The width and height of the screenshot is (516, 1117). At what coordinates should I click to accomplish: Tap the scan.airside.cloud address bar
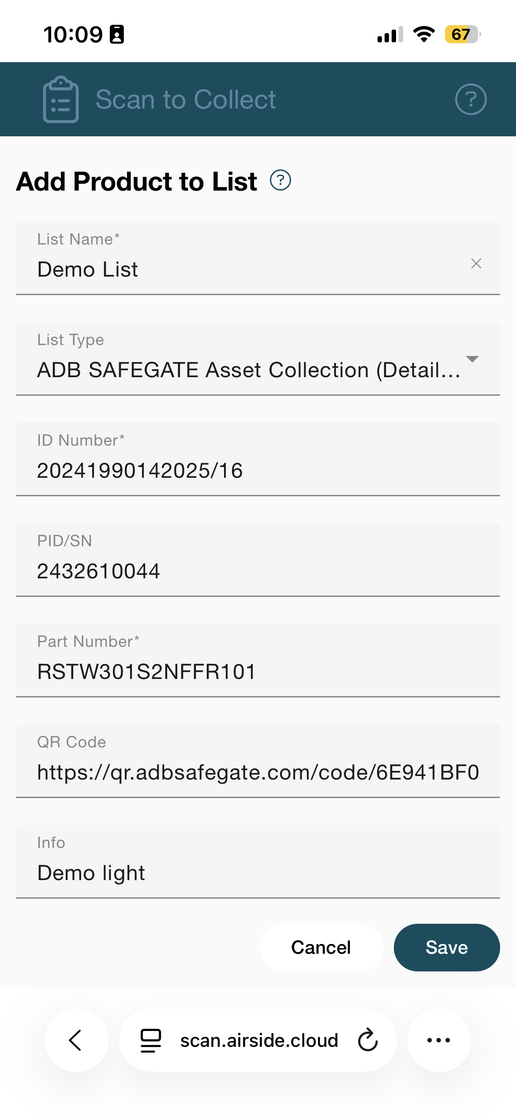pyautogui.click(x=259, y=1040)
